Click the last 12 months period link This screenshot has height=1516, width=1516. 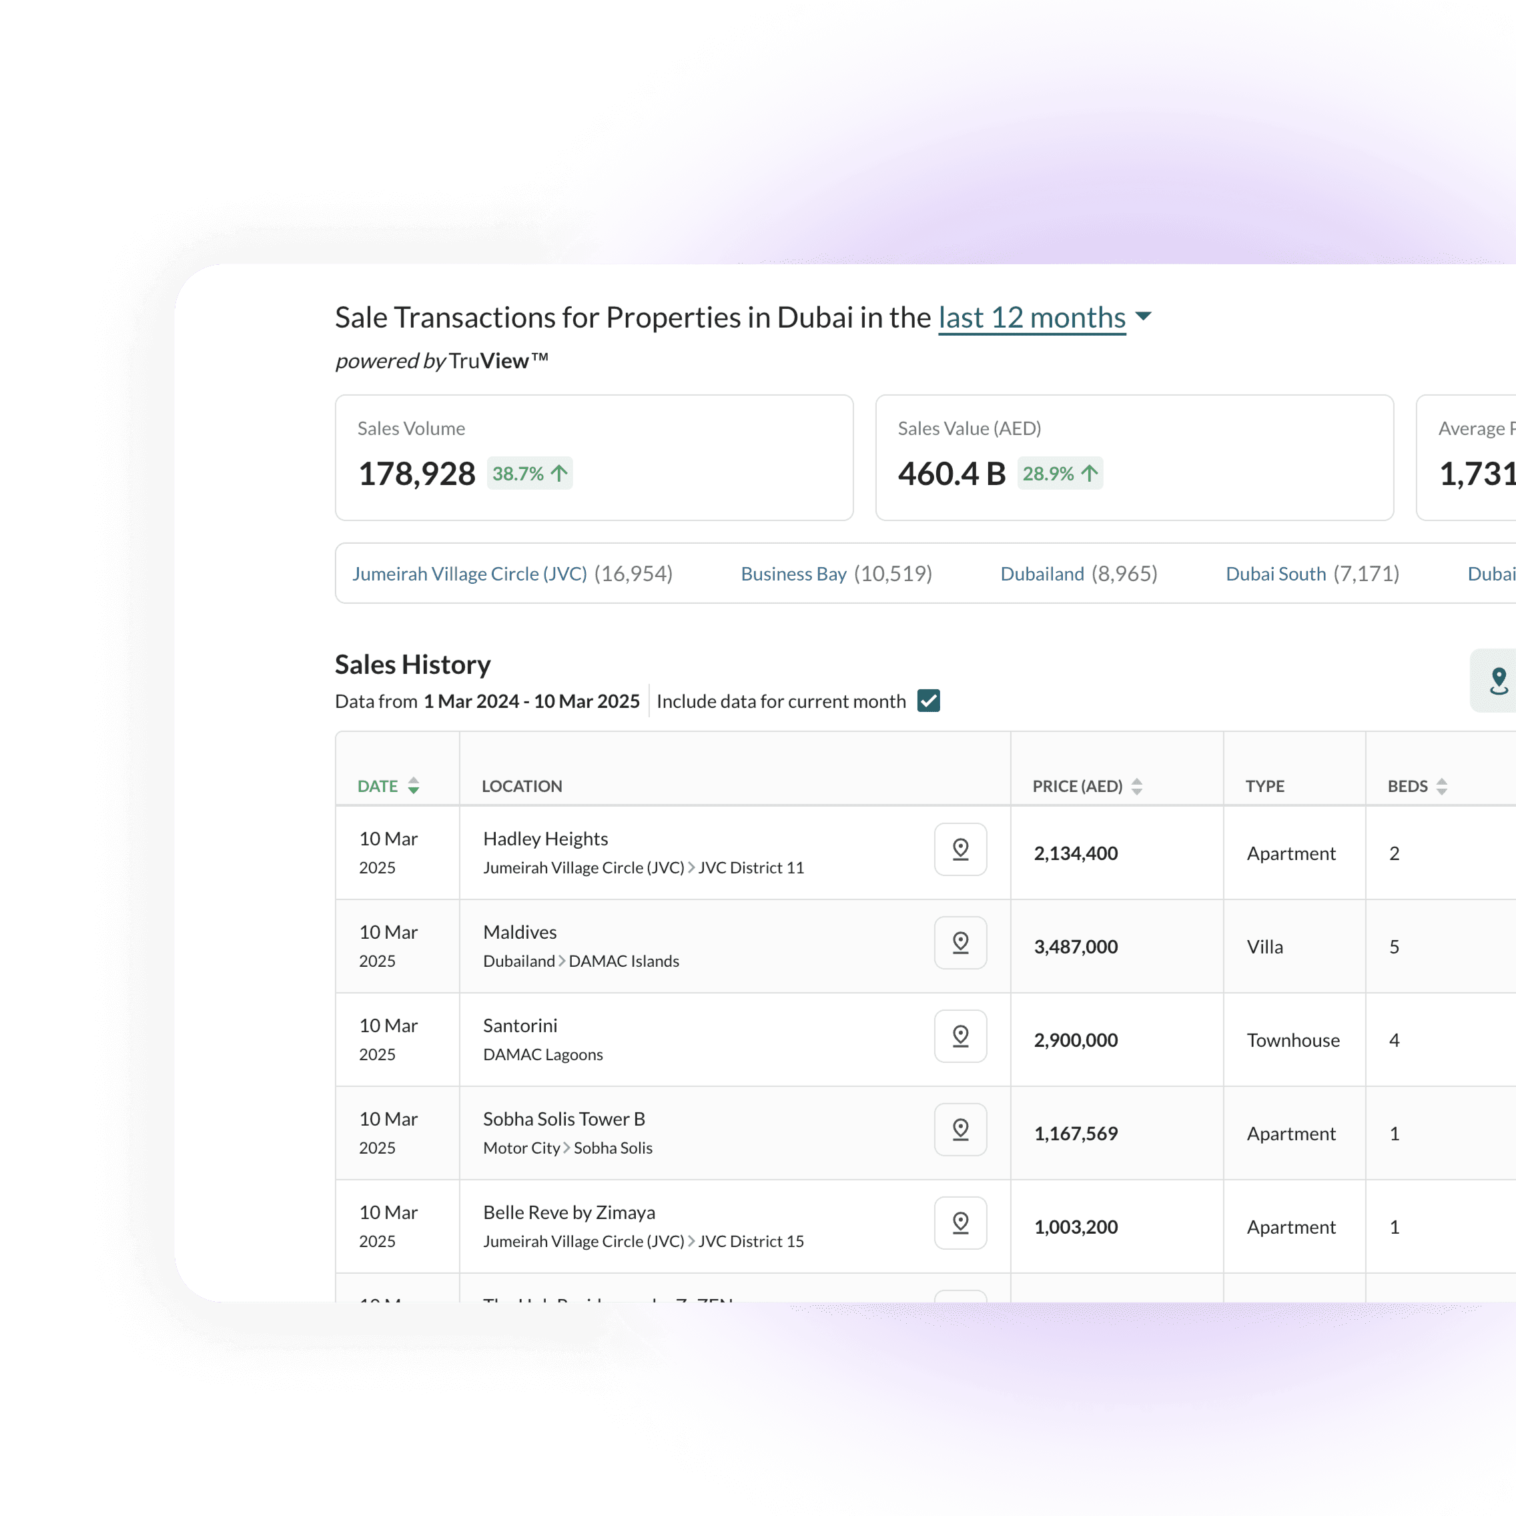[x=1031, y=318]
